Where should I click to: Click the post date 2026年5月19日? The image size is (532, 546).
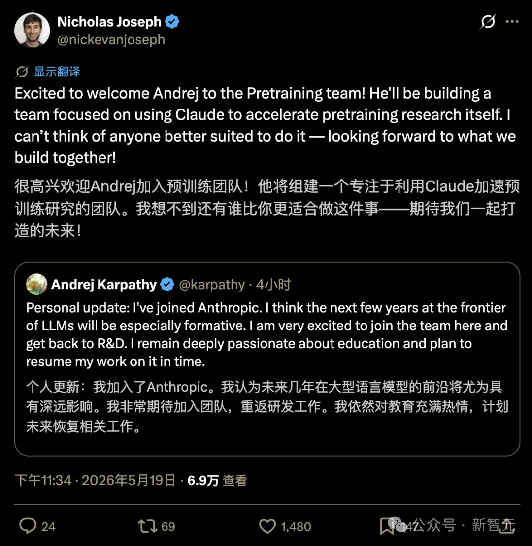tap(129, 480)
